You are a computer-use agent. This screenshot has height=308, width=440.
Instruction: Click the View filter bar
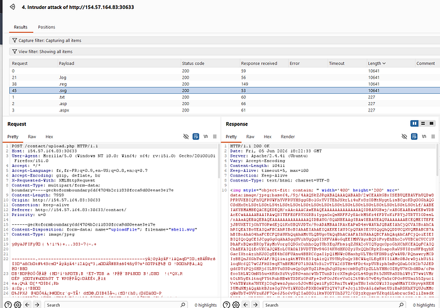(224, 52)
